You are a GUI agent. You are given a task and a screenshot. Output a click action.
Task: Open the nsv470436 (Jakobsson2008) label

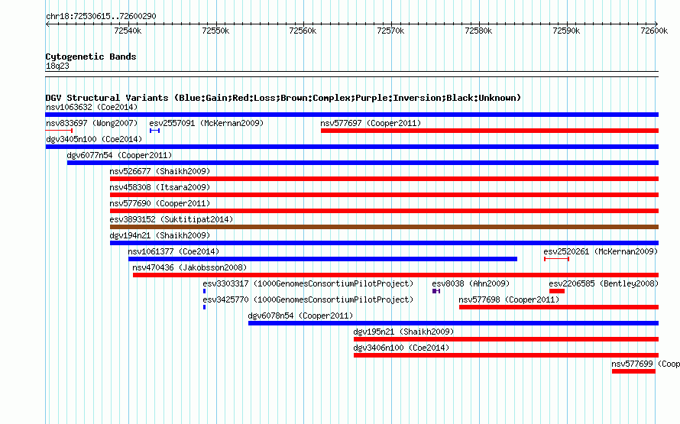(x=189, y=267)
